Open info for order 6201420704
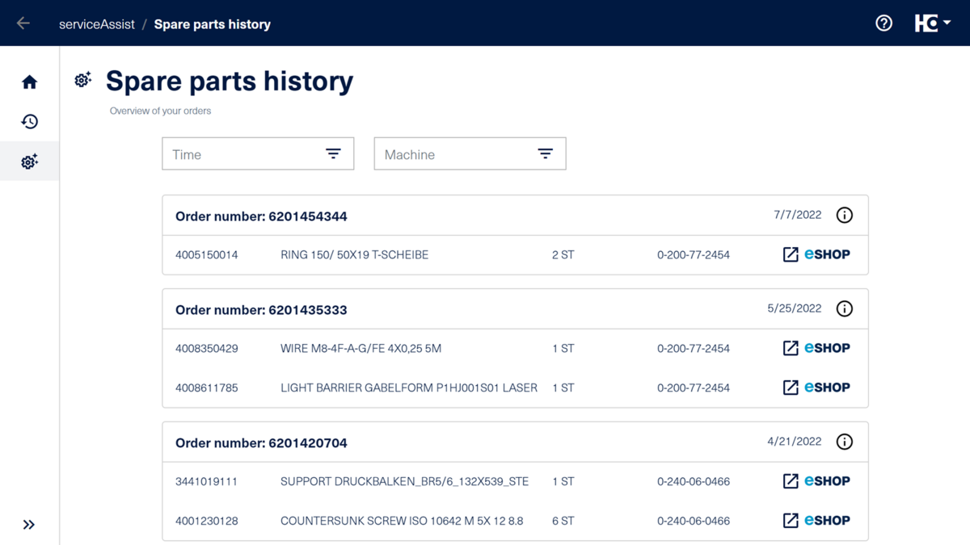Screen dimensions: 970x545 tap(845, 441)
